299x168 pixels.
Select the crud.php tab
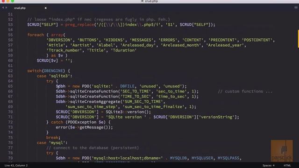tap(20, 8)
